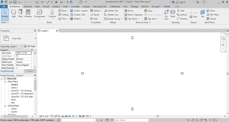
Task: Open the Properties help link
Action: click(7, 71)
